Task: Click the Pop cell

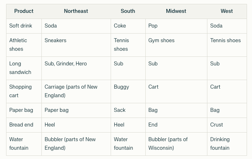Action: tap(153, 26)
